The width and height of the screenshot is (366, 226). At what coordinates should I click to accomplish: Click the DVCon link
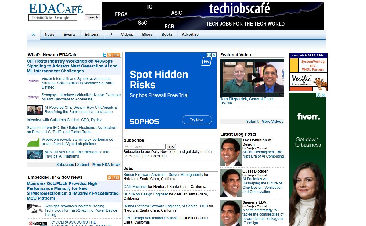tap(226, 103)
